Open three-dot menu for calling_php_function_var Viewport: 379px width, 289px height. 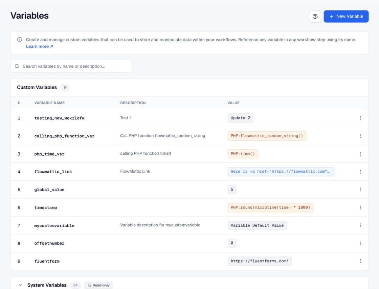tap(361, 136)
